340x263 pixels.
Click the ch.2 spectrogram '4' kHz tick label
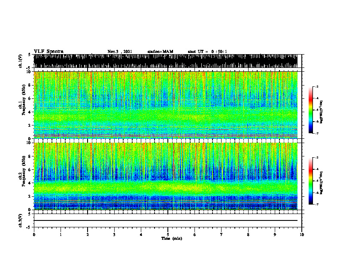tap(30, 183)
